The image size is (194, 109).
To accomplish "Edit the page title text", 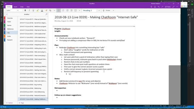I will click(x=96, y=17).
